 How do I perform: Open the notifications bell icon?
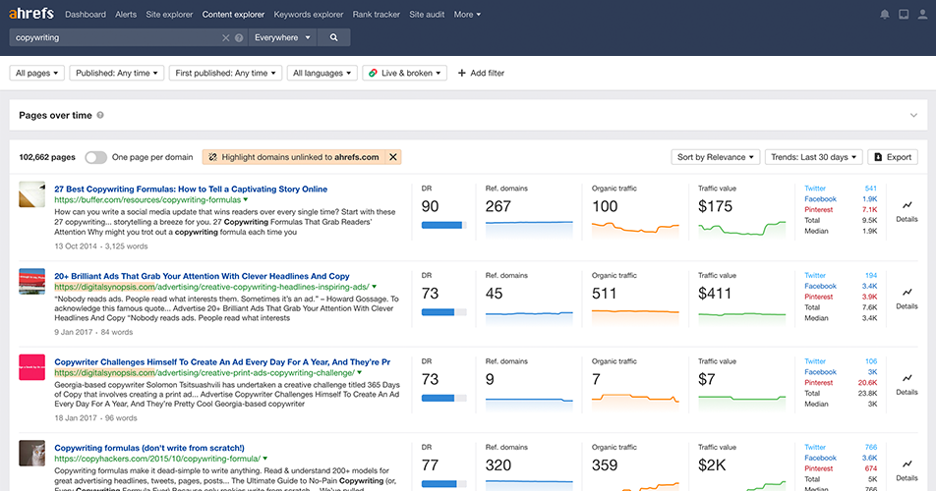[x=885, y=15]
